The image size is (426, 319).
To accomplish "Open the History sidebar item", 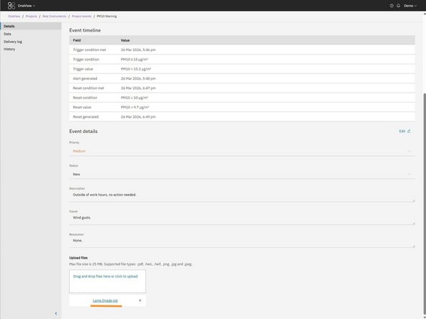I will pyautogui.click(x=31, y=49).
